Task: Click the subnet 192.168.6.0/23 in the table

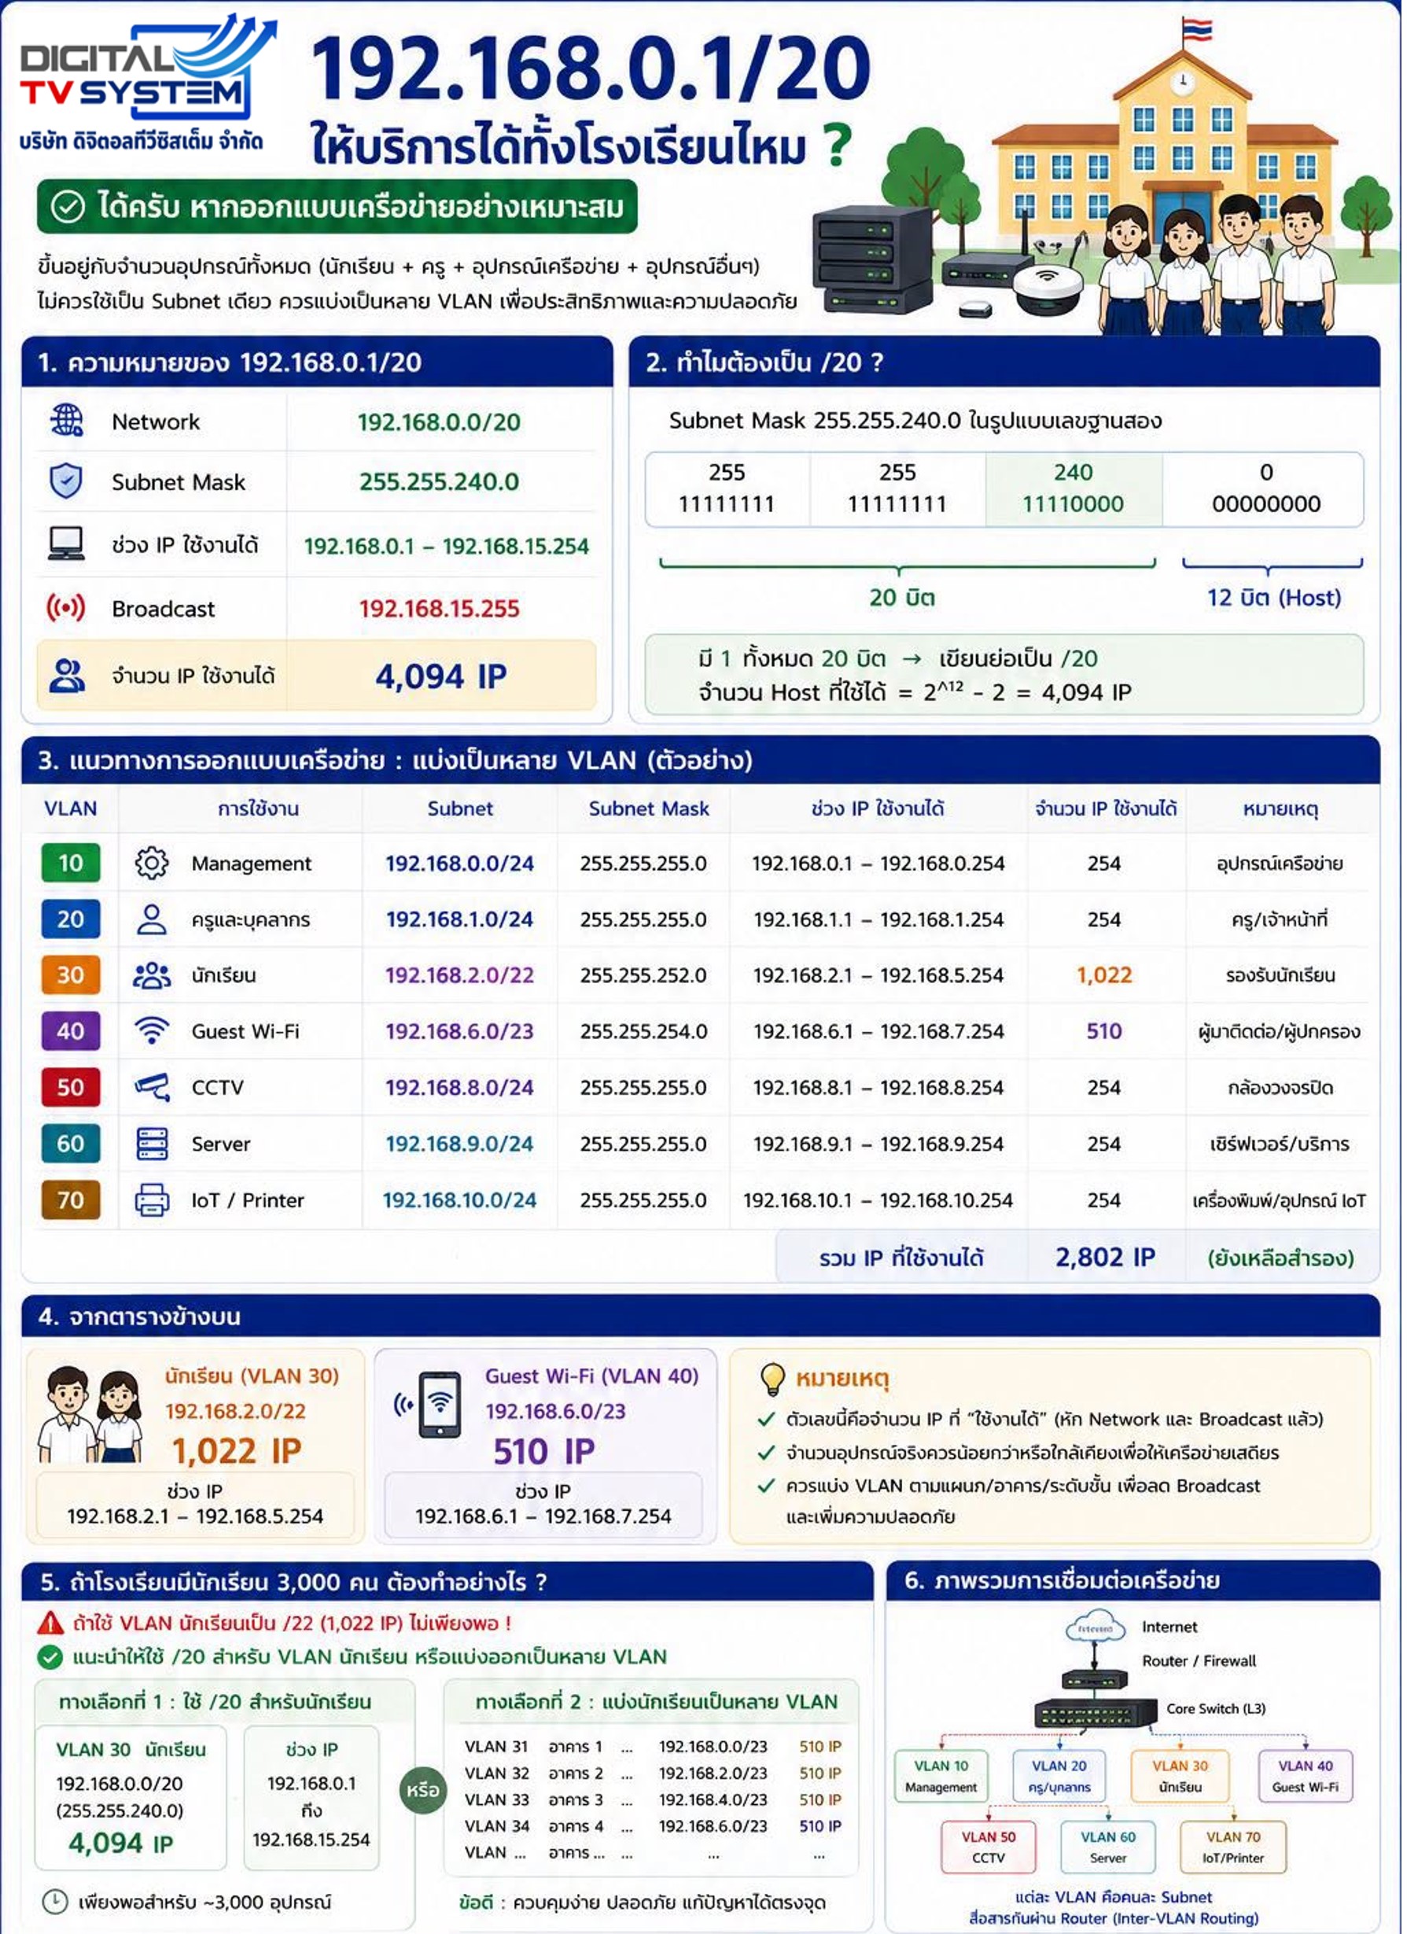Action: tap(459, 1031)
